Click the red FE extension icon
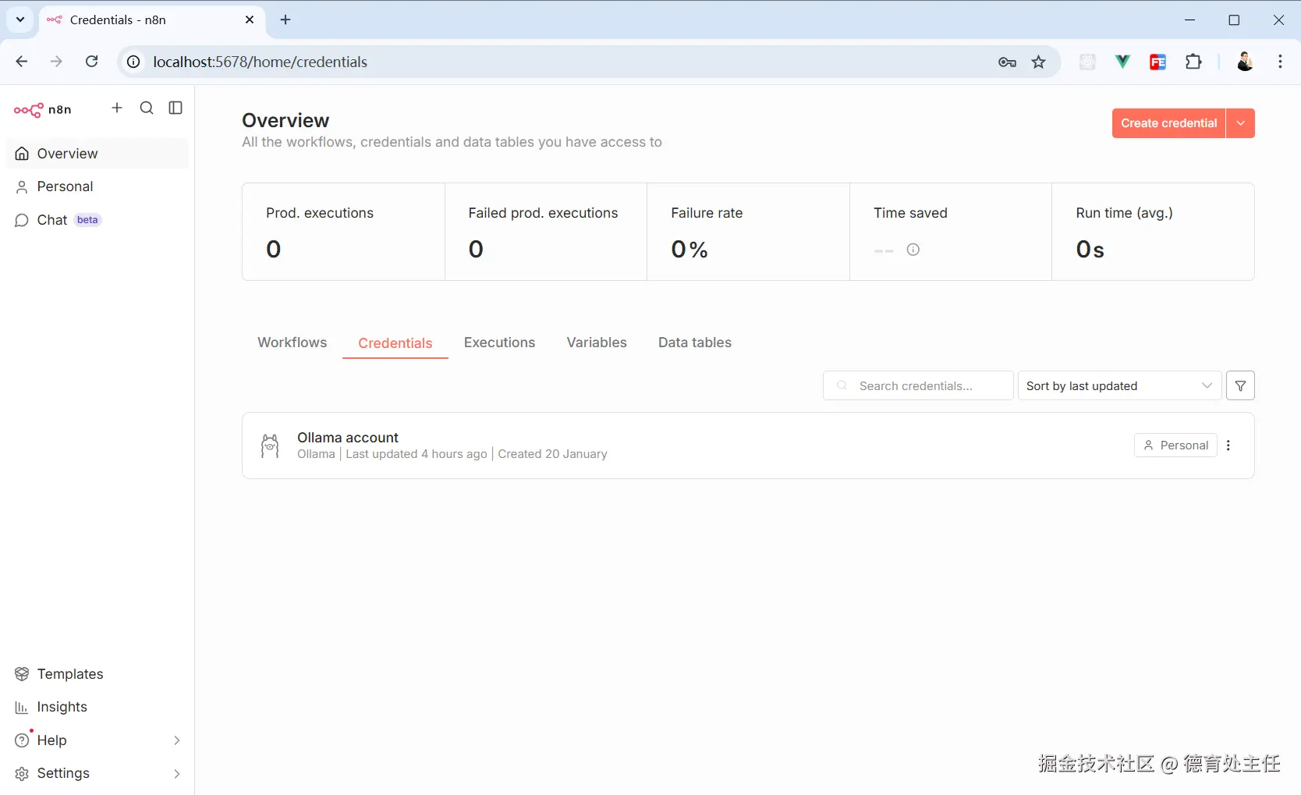The width and height of the screenshot is (1301, 795). coord(1157,62)
